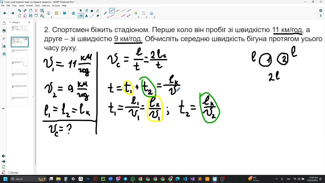Click the taskbar Search box

[x=28, y=179]
